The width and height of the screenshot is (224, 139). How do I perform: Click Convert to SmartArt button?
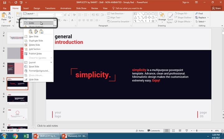click(119, 21)
